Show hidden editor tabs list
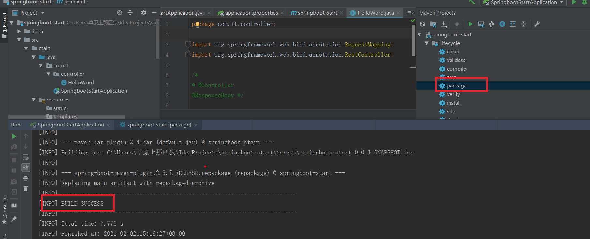Viewport: 590px width, 239px height. (x=409, y=13)
